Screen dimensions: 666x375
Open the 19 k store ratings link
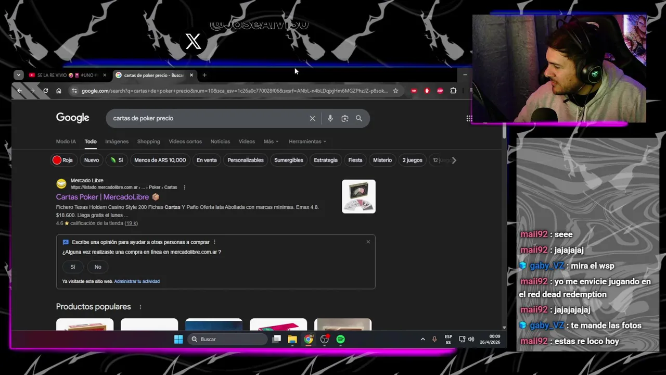131,223
